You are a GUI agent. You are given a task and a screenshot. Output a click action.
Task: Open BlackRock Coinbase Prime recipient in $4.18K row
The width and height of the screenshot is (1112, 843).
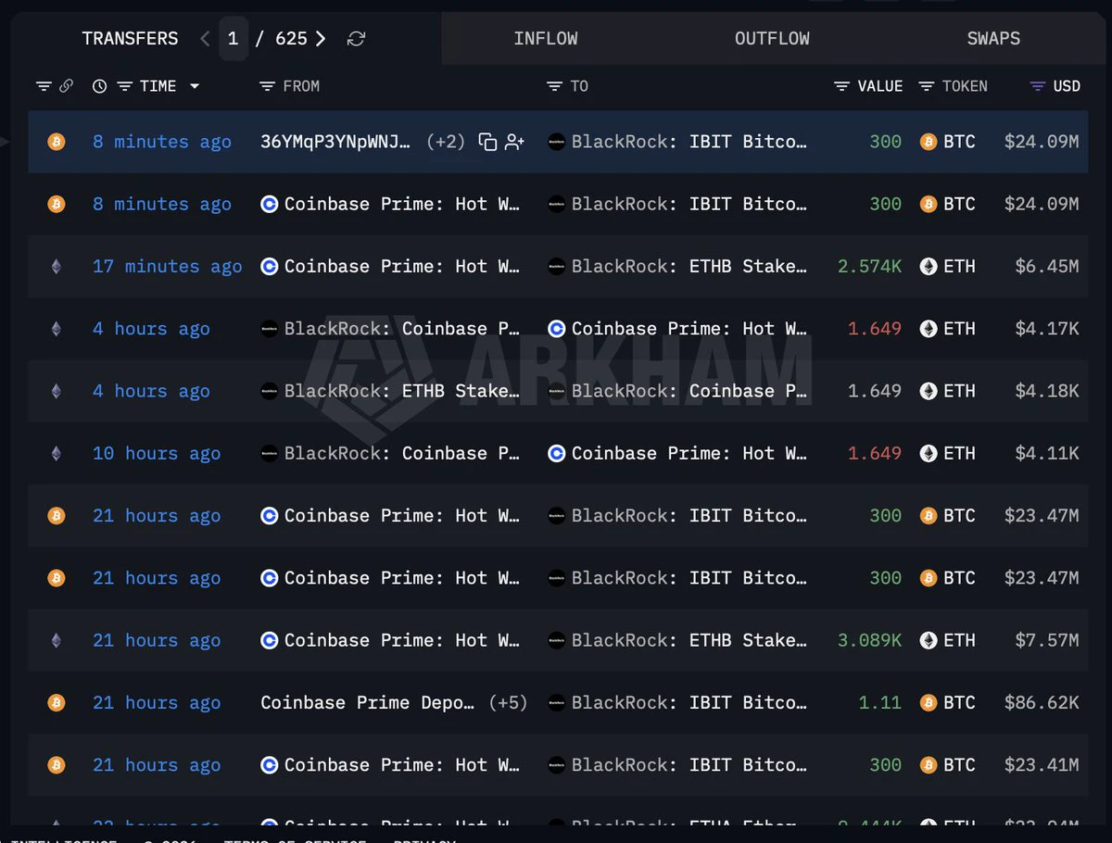[689, 391]
